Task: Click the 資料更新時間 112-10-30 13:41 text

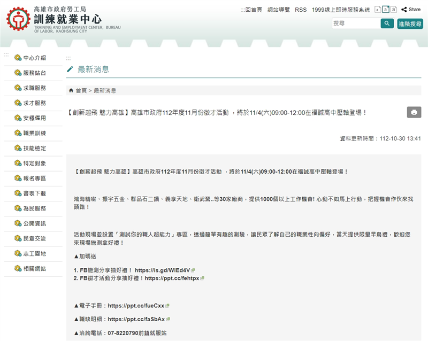Action: coord(380,138)
